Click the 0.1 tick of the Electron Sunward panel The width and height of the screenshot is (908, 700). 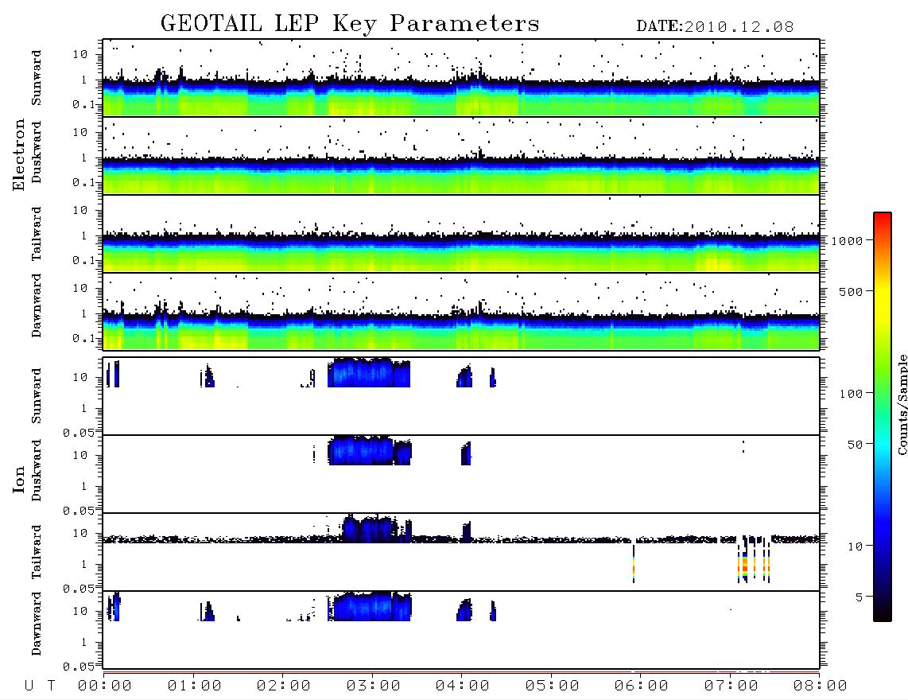pyautogui.click(x=83, y=105)
